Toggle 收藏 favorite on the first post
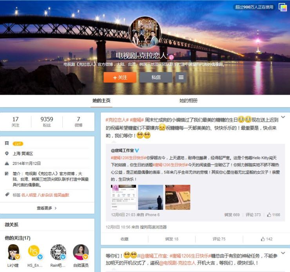The image size is (290, 272). pyautogui.click(x=124, y=239)
